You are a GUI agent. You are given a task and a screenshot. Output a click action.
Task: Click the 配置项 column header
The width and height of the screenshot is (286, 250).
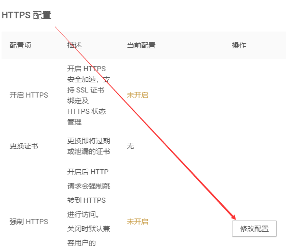(20, 45)
